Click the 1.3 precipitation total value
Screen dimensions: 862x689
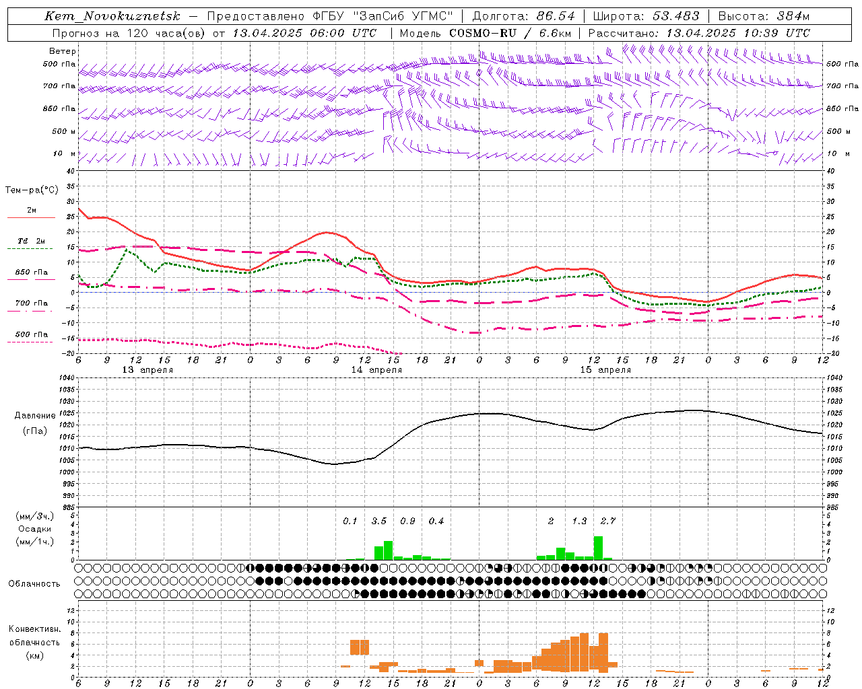coord(579,521)
